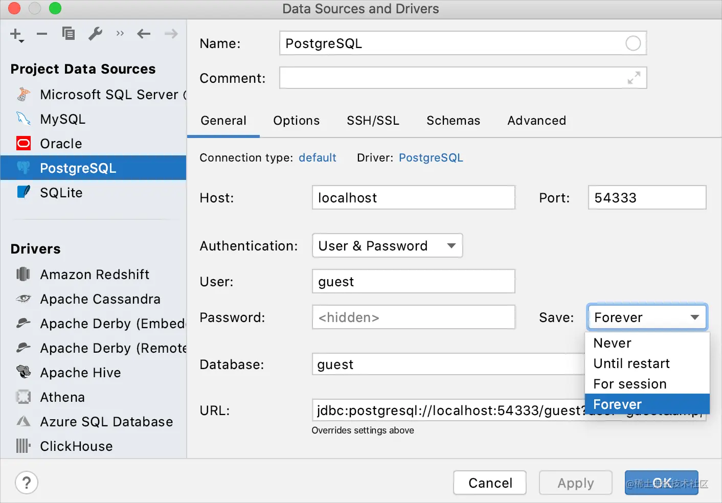Click the SQLite feather icon

pos(24,192)
